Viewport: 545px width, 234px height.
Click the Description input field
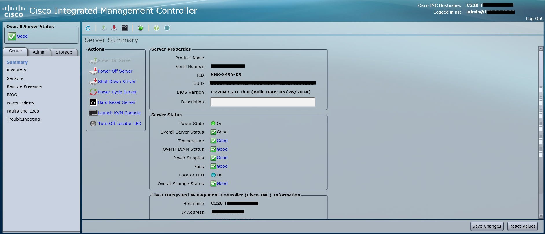(263, 102)
